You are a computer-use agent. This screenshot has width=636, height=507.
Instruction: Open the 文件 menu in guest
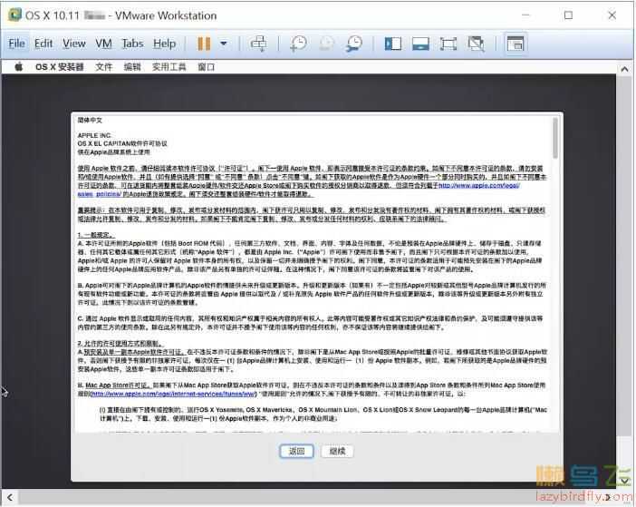click(x=104, y=67)
